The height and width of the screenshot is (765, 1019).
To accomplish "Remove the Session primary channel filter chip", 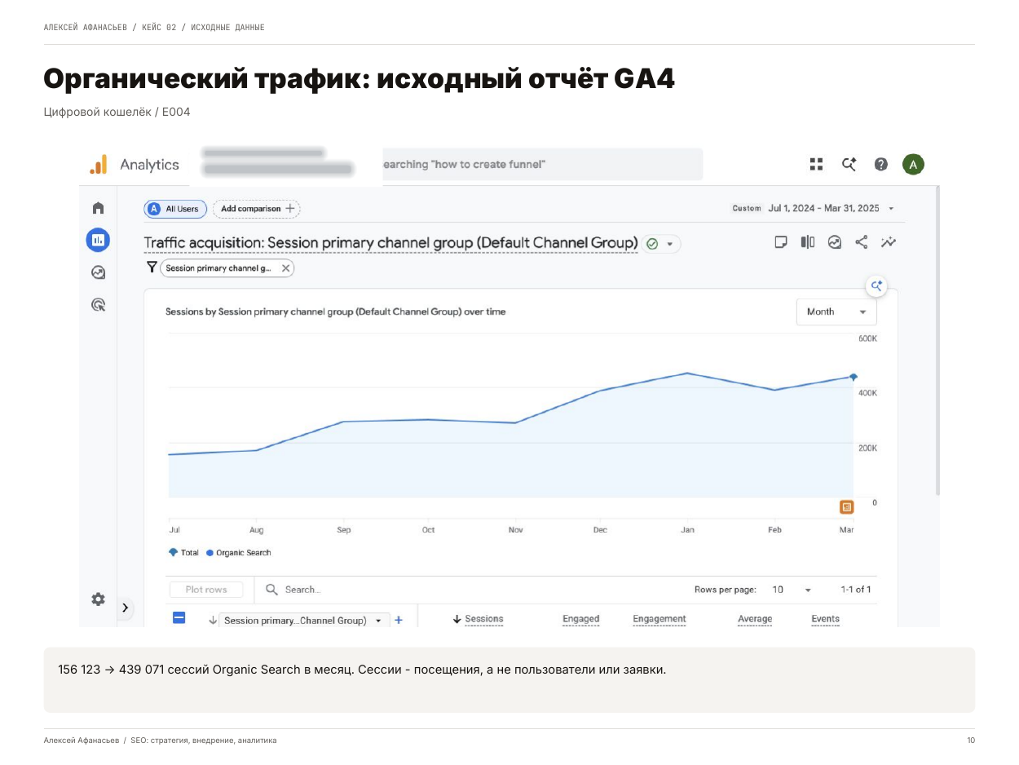I will point(285,268).
